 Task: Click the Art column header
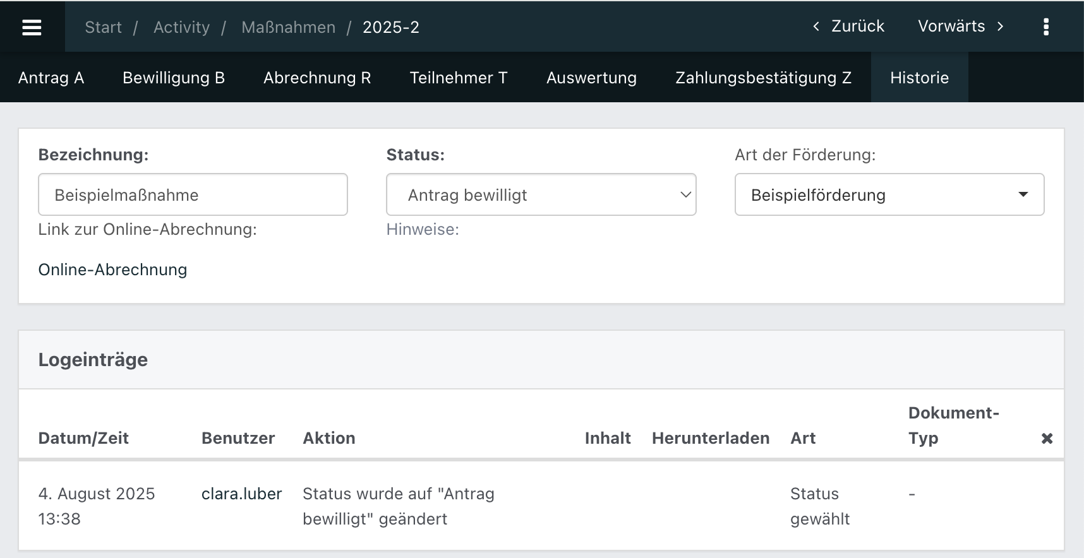(x=803, y=438)
